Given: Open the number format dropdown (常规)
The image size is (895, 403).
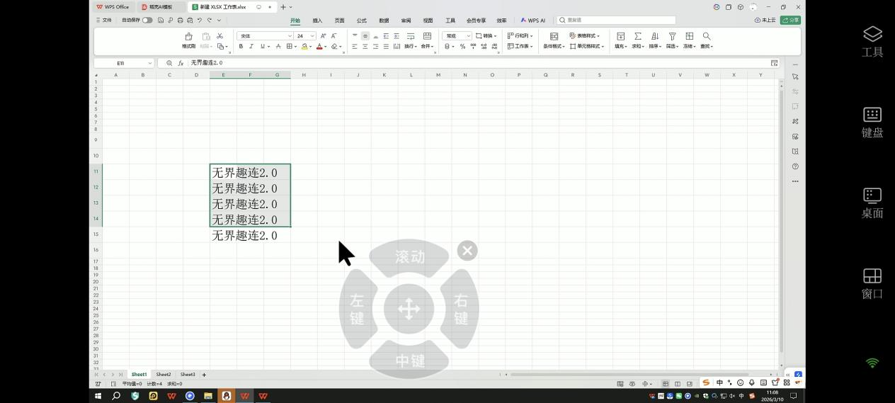Looking at the screenshot, I should [x=457, y=36].
